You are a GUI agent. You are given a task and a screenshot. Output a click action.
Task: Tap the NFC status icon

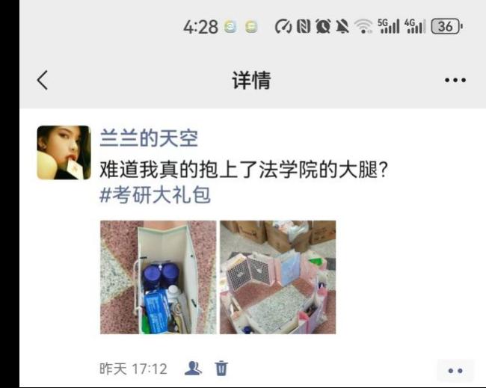point(304,26)
